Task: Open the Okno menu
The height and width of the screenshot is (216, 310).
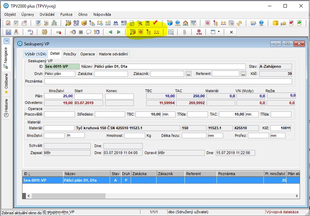Action: tap(83, 14)
